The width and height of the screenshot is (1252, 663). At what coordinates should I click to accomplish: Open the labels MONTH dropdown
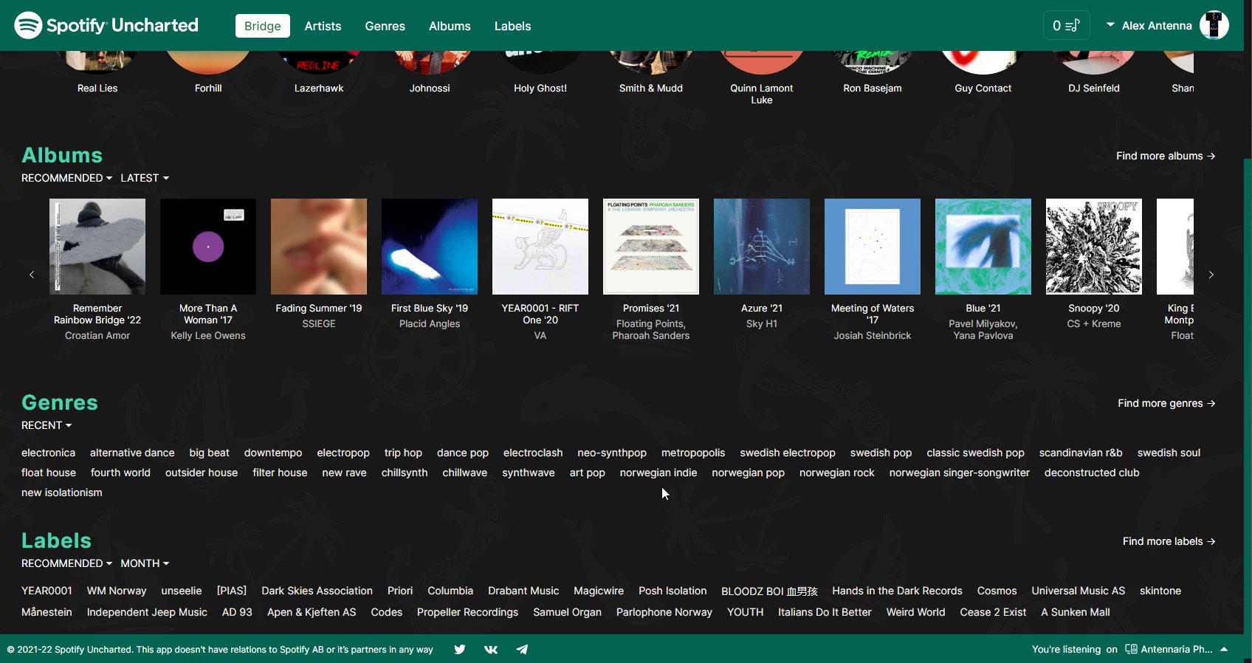[x=145, y=563]
